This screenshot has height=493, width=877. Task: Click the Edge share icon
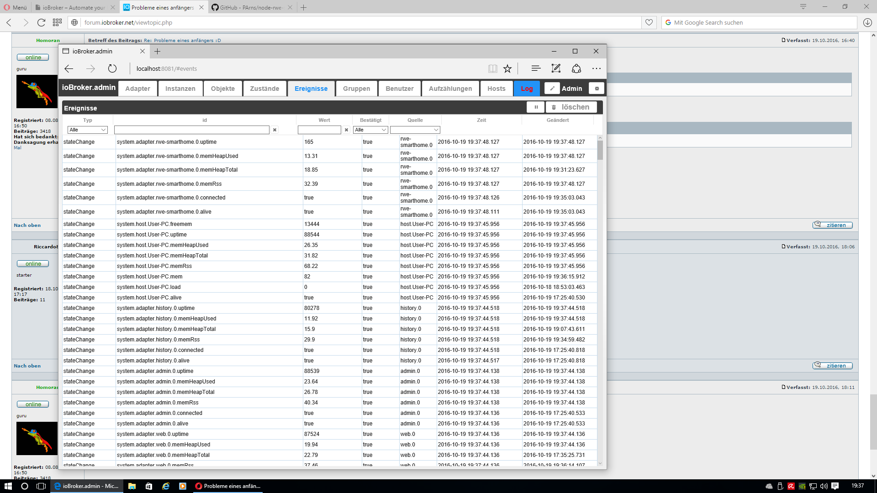(576, 68)
